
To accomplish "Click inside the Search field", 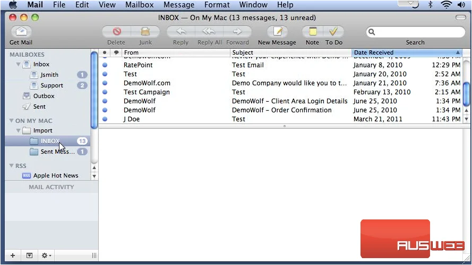I will click(416, 32).
